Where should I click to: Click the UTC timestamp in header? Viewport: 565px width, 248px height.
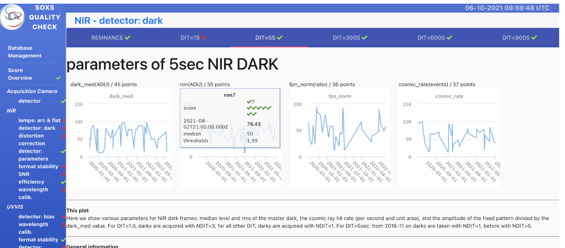(x=507, y=8)
